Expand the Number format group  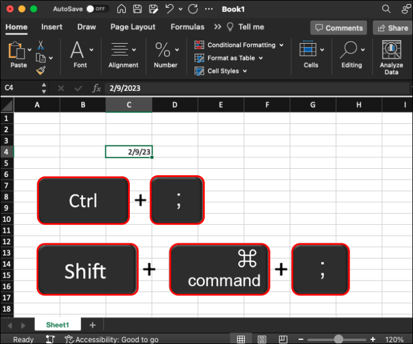165,56
